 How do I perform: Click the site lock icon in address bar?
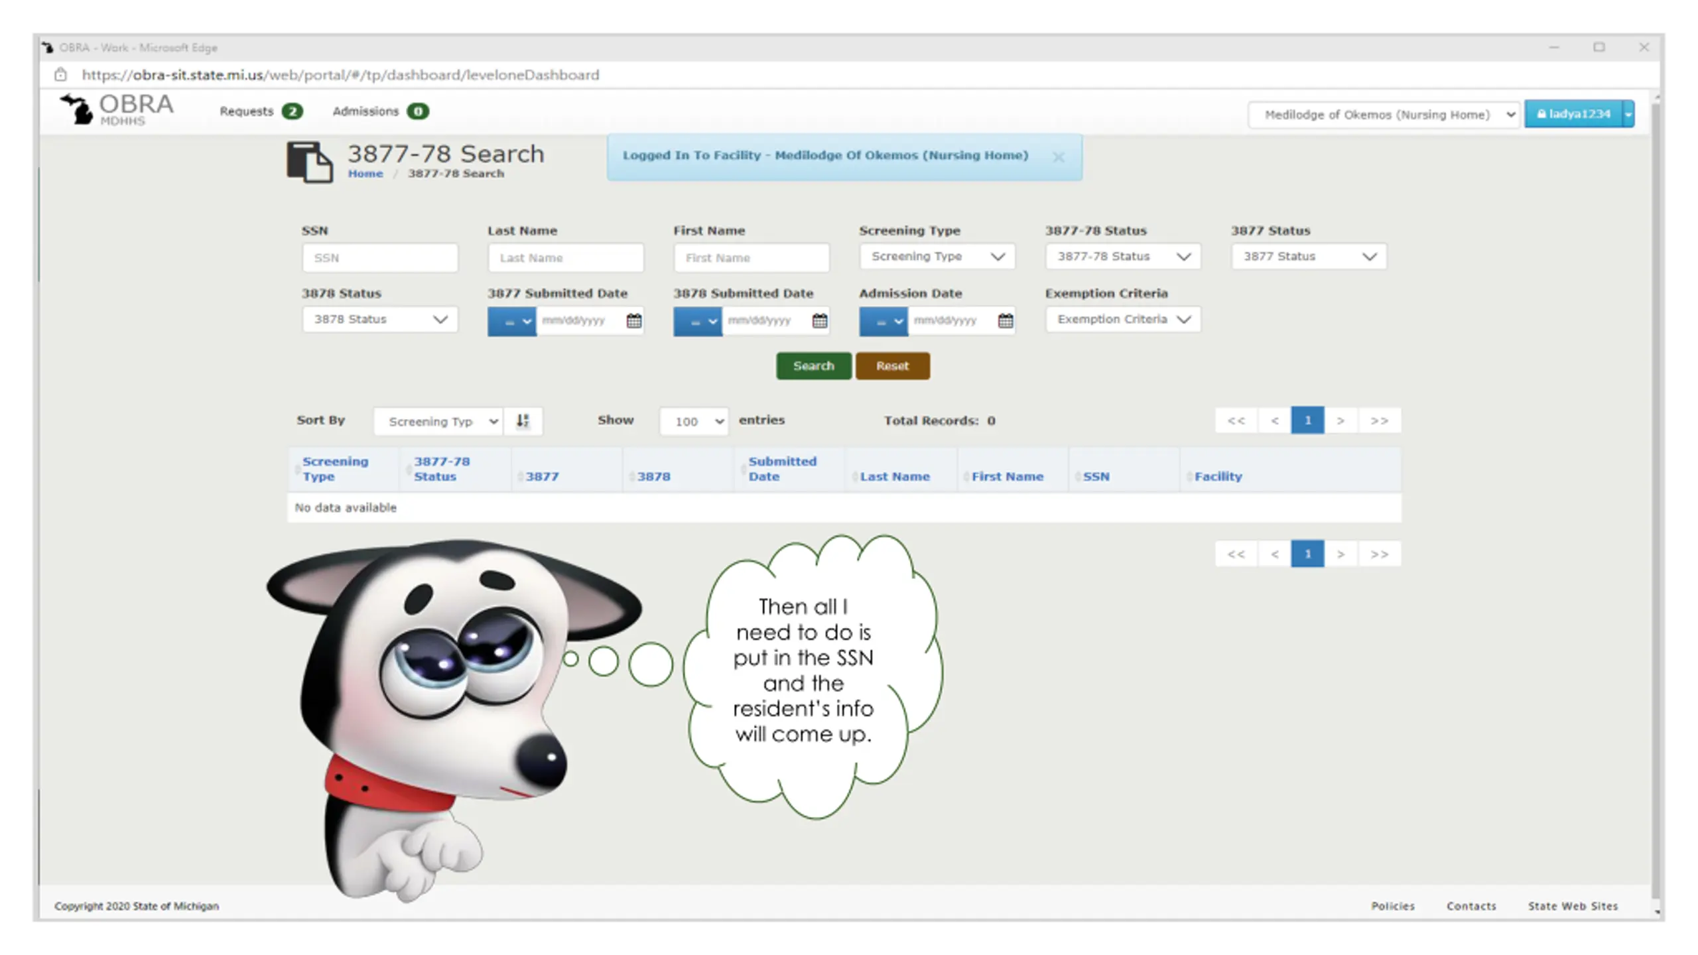coord(60,75)
